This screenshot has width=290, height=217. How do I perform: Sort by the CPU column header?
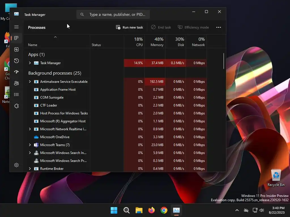coord(134,41)
